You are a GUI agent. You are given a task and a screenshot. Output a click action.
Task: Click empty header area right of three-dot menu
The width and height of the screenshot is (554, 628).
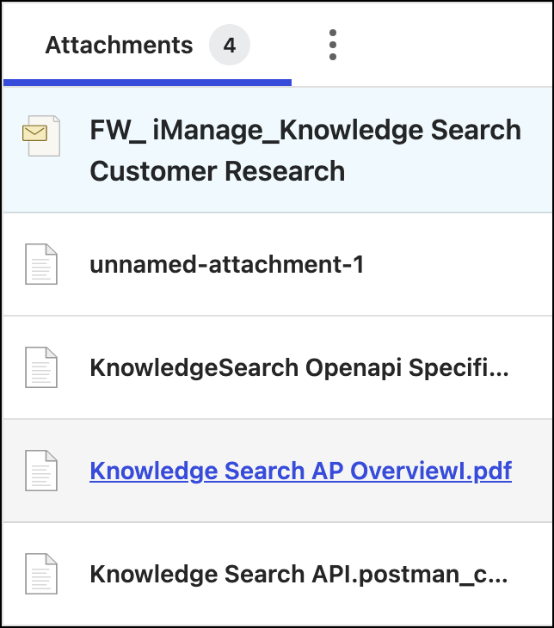coord(447,45)
